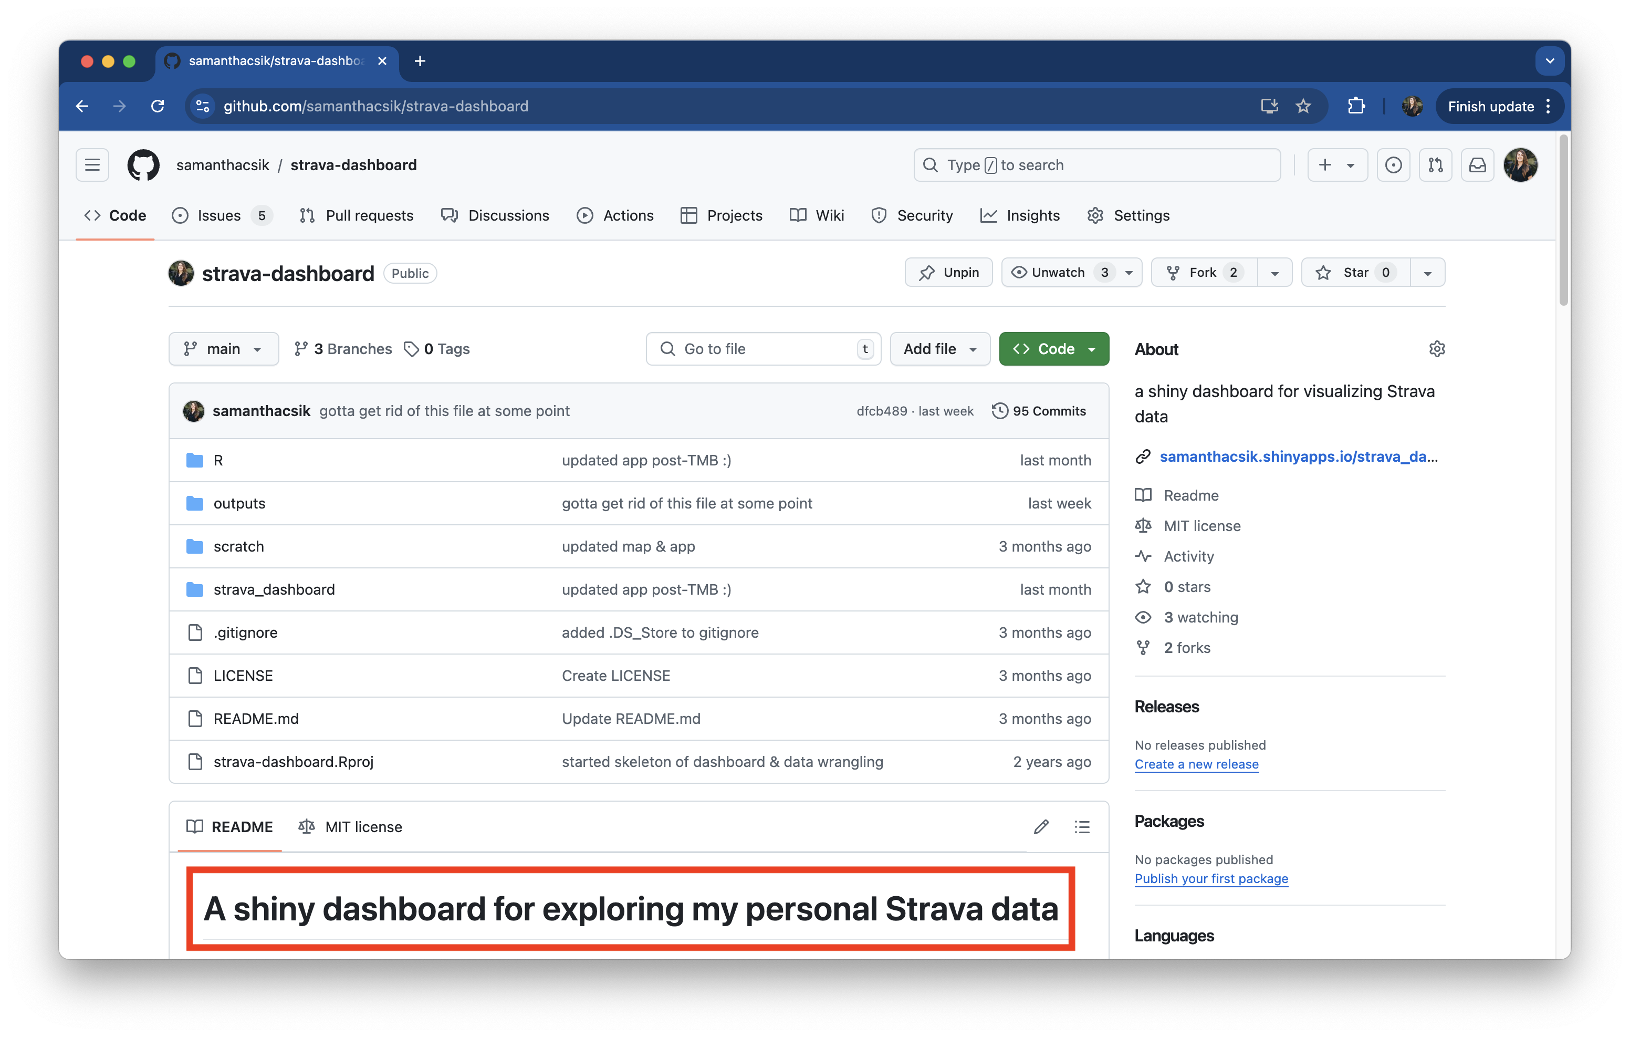Unpin the repository
The width and height of the screenshot is (1630, 1037).
948,272
